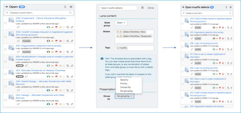
Task: Choose Severity from the grouping menu
Action: coord(124,80)
